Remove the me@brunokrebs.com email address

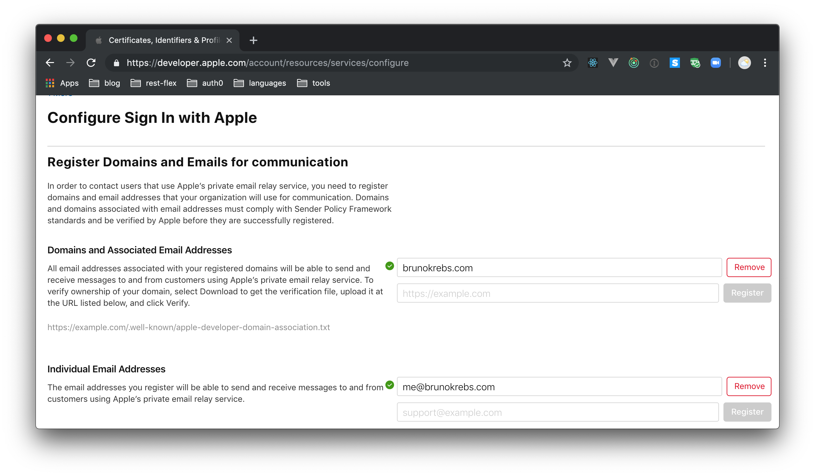pos(749,386)
